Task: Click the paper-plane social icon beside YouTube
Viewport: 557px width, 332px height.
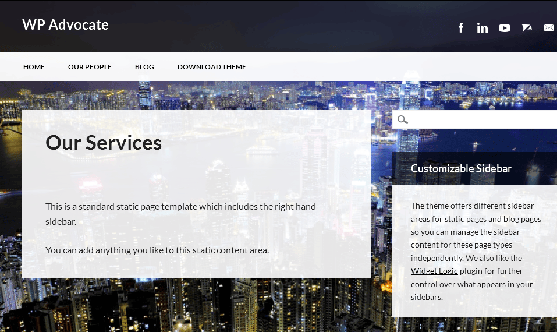Action: click(527, 28)
